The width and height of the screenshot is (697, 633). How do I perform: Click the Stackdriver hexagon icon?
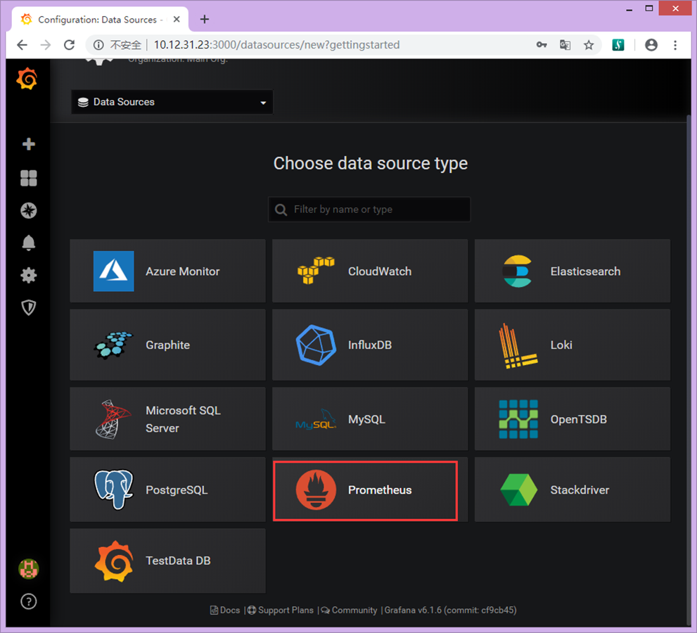tap(519, 490)
